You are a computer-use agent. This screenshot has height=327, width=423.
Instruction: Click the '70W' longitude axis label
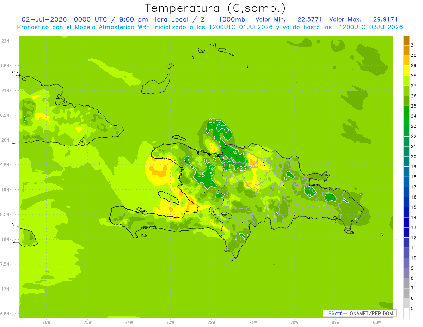pyautogui.click(x=294, y=322)
